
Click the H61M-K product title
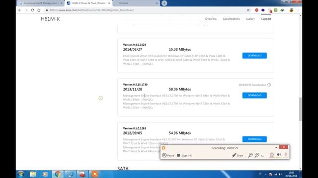click(x=50, y=19)
